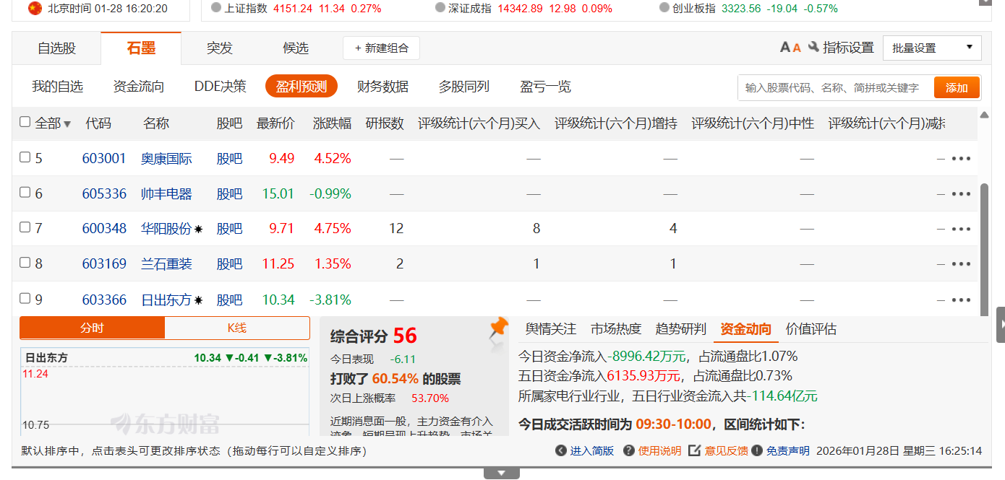Sort by 最新价 column header
Image resolution: width=1005 pixels, height=480 pixels.
(x=275, y=123)
